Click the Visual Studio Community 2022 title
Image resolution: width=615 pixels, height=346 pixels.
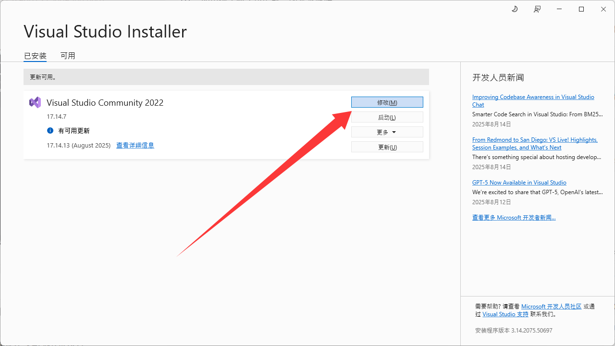[x=105, y=102]
